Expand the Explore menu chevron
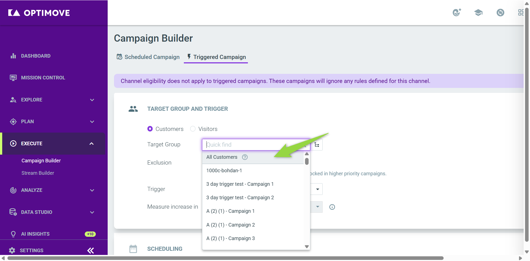530x261 pixels. tap(92, 100)
